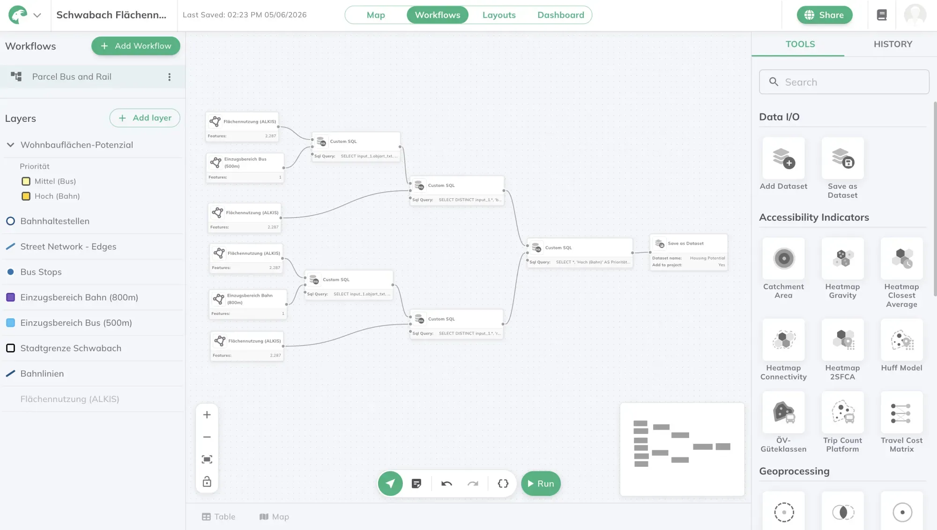Click the fit-to-view canvas icon
The height and width of the screenshot is (530, 937).
pyautogui.click(x=207, y=459)
